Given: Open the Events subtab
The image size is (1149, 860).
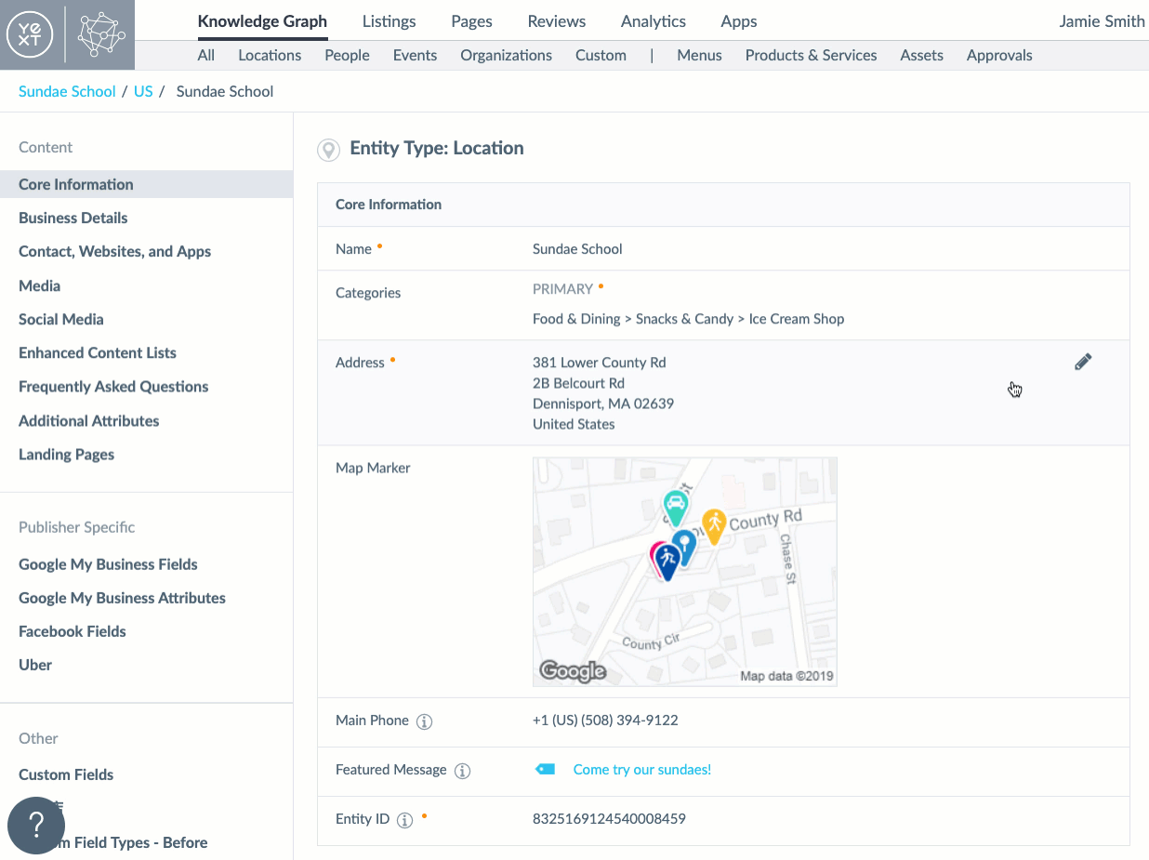Looking at the screenshot, I should click(415, 55).
